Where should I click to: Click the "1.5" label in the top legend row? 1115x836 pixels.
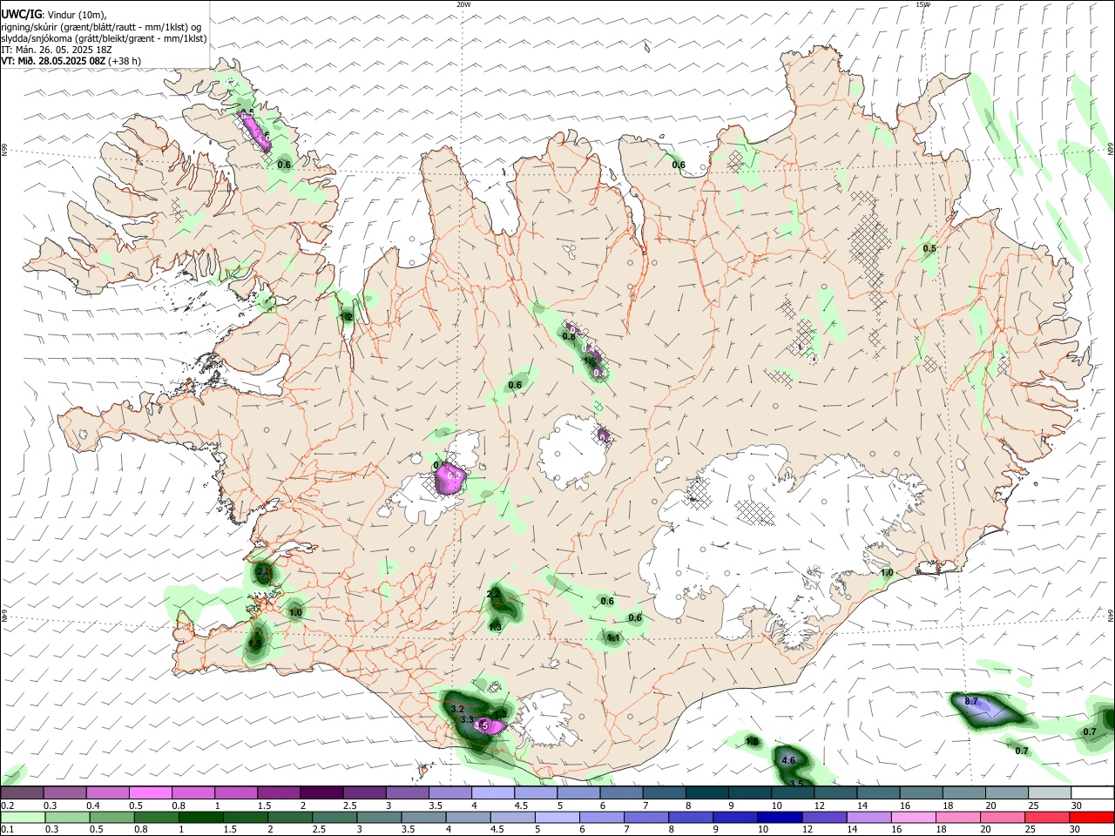point(264,806)
